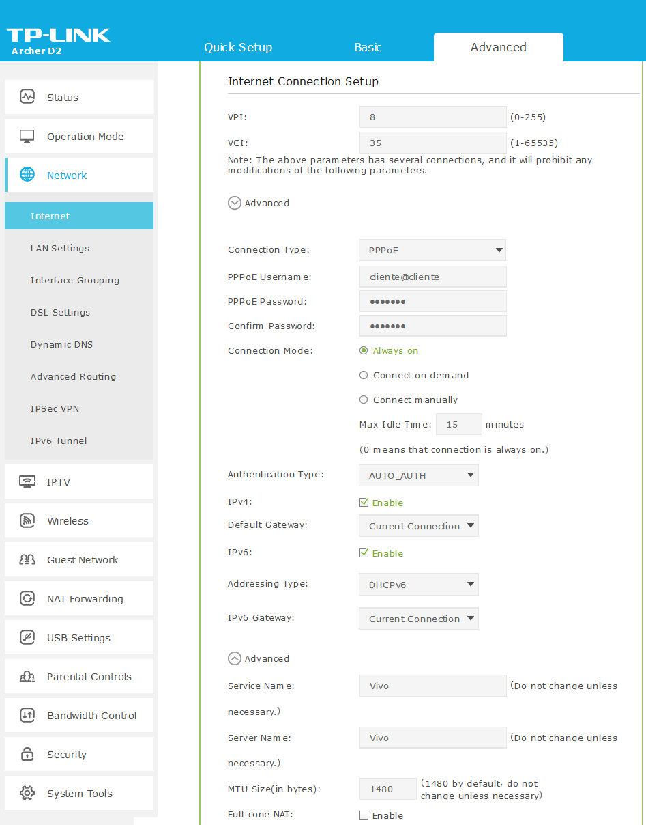Click the VCI input field
The image size is (646, 825).
point(432,143)
